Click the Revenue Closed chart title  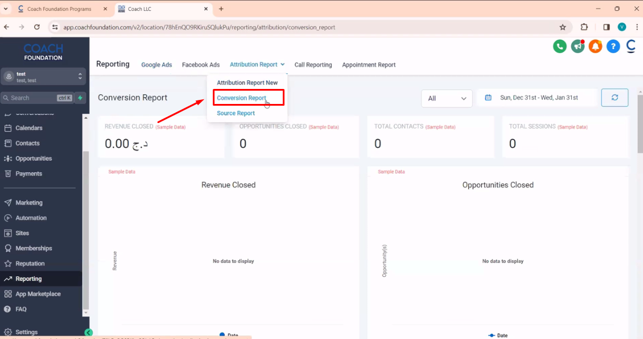point(228,185)
